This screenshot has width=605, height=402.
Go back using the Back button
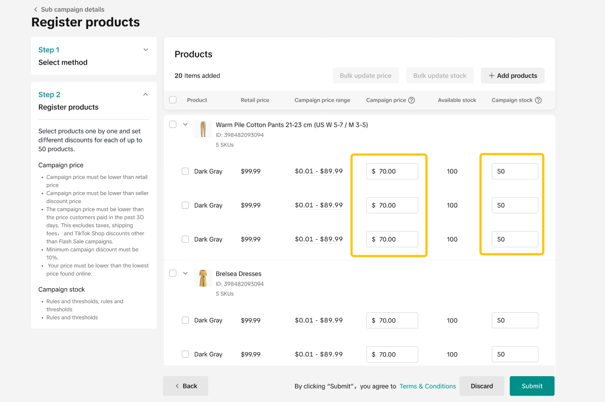coord(185,386)
